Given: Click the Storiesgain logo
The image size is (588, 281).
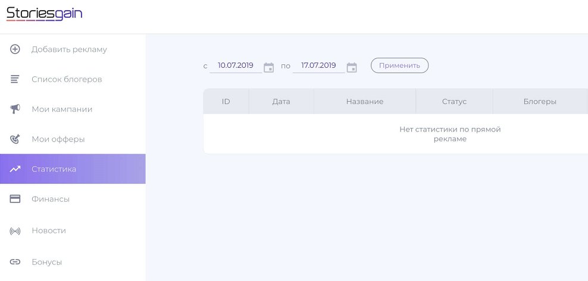Looking at the screenshot, I should [x=44, y=14].
